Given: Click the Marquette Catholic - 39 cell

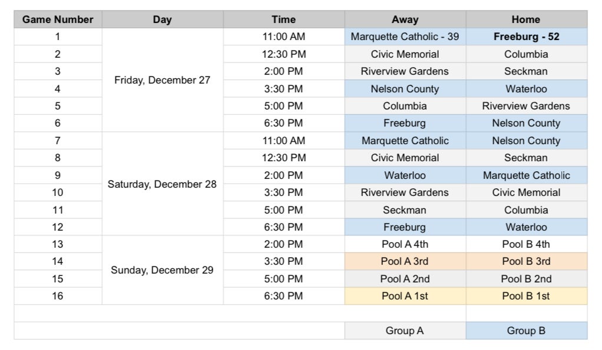Looking at the screenshot, I should [x=405, y=37].
